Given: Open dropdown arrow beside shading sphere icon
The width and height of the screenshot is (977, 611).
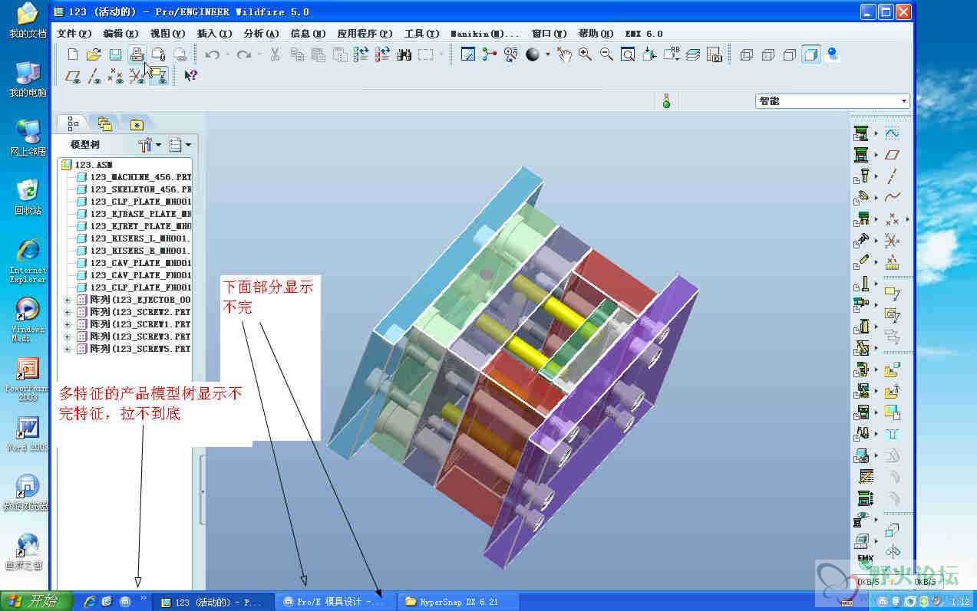Looking at the screenshot, I should tap(547, 54).
